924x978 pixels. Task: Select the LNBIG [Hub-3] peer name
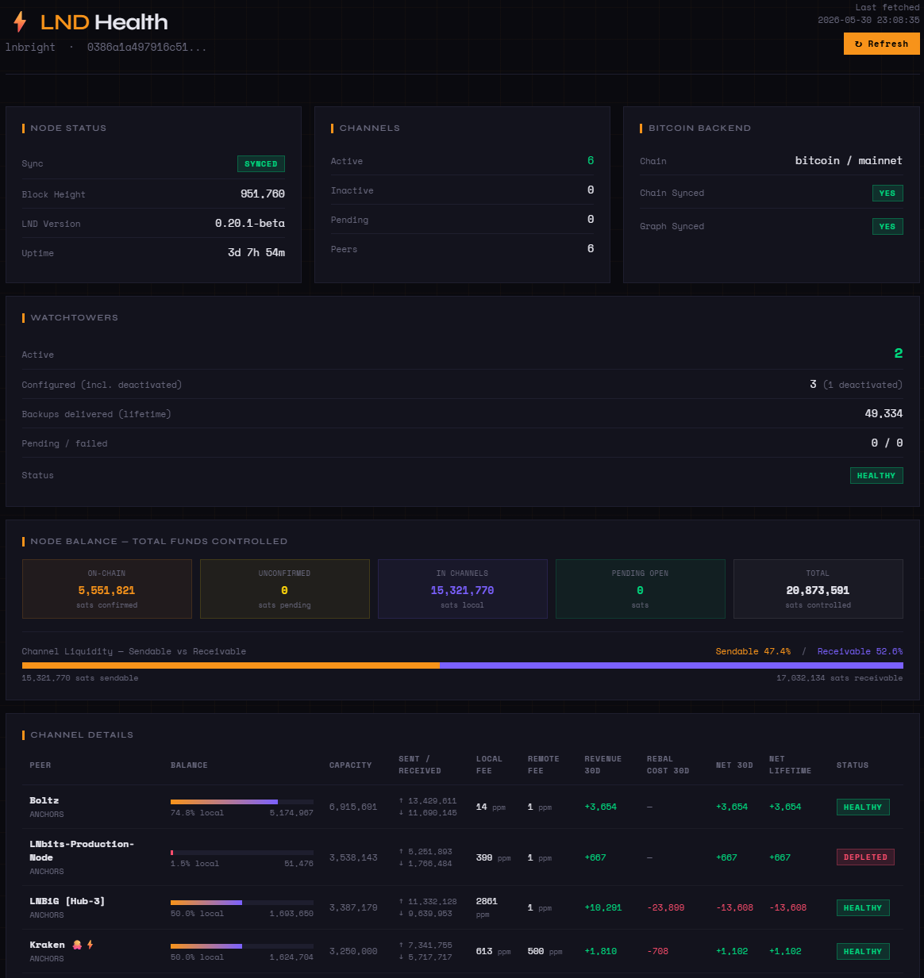tap(67, 901)
